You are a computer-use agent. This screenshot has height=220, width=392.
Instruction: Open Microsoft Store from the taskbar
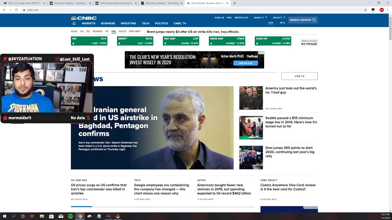[51, 216]
